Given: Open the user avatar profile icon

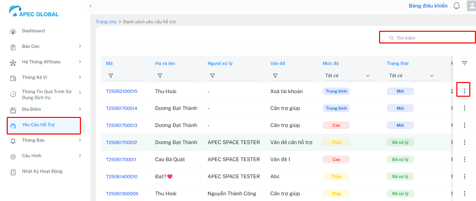Looking at the screenshot, I should [x=472, y=6].
